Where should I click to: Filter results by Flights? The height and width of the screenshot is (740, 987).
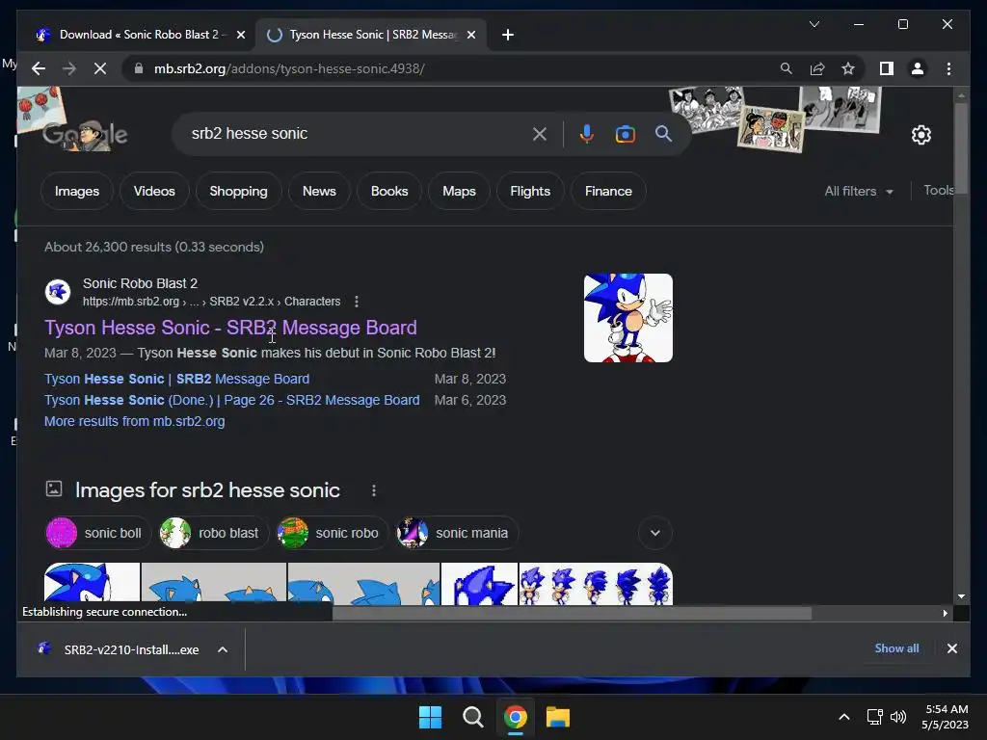point(530,192)
